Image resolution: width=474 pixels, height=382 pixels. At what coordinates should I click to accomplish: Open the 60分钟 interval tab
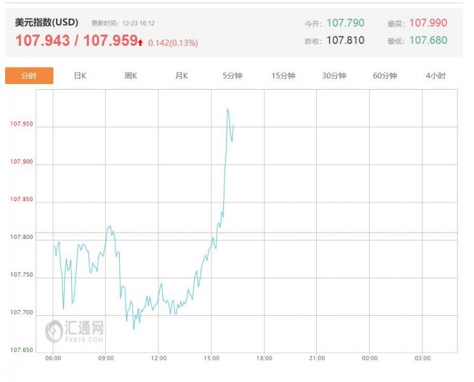(385, 76)
